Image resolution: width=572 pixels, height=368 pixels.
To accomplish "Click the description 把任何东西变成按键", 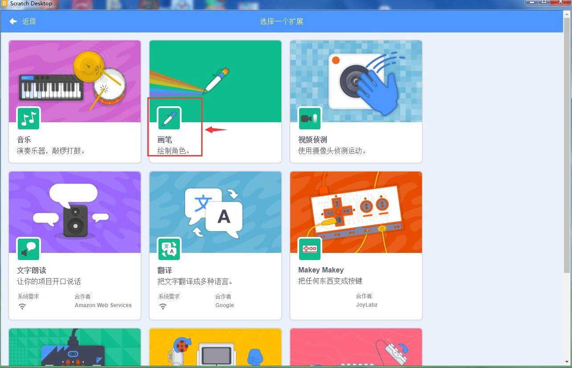I will coord(330,281).
